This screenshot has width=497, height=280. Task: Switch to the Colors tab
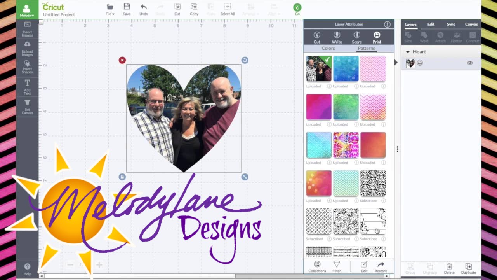[x=328, y=48]
